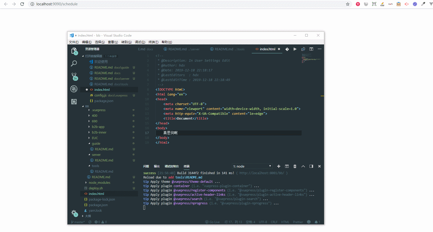The width and height of the screenshot is (433, 232).
Task: Add a new terminal with the plus icon
Action: 279,166
